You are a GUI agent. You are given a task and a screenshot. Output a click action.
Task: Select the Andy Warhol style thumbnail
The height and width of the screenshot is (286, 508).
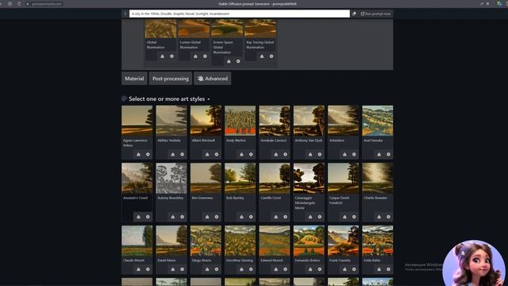point(240,120)
